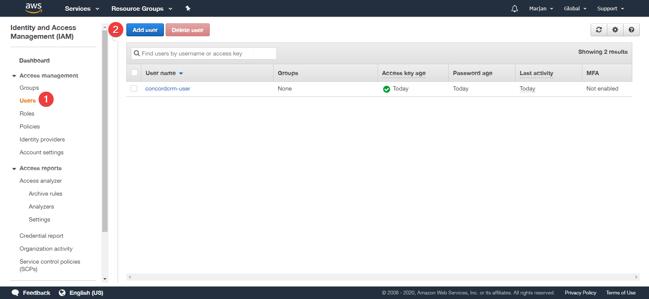
Task: Select the concordcrm-user row checkbox
Action: [x=134, y=88]
